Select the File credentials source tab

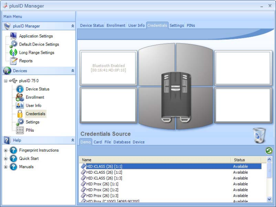pyautogui.click(x=108, y=142)
